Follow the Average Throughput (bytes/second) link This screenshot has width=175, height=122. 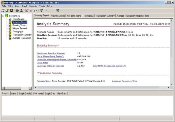pos(57,59)
